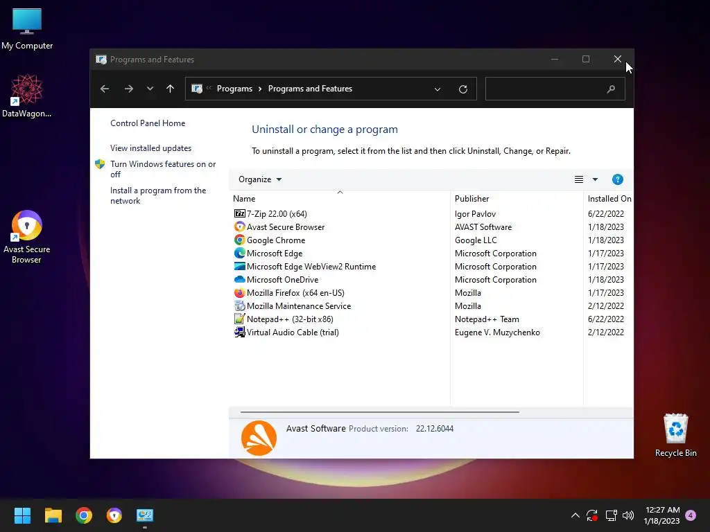Click the volume speaker tray icon
The width and height of the screenshot is (710, 532).
click(628, 515)
